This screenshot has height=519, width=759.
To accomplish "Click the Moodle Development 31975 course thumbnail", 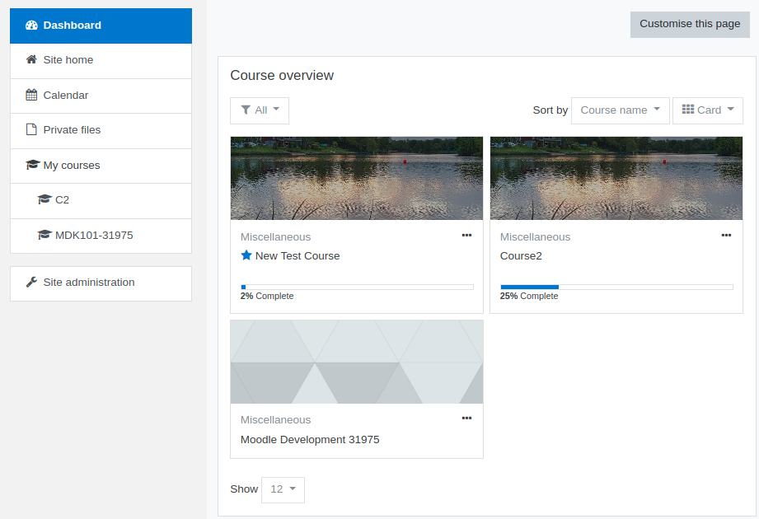I will tap(357, 362).
